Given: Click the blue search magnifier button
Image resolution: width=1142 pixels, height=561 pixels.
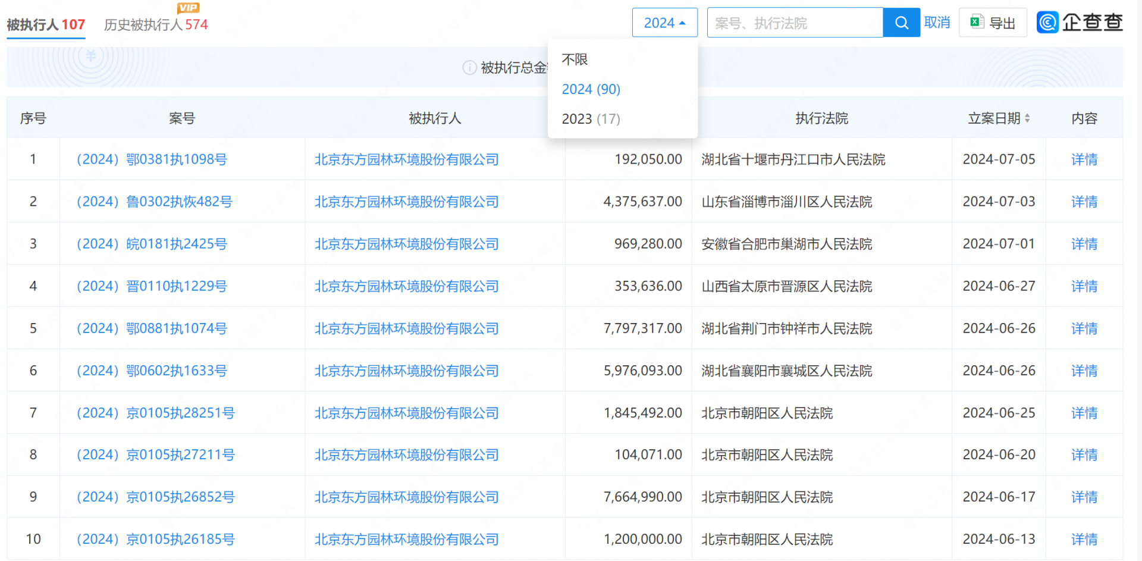Looking at the screenshot, I should point(901,23).
